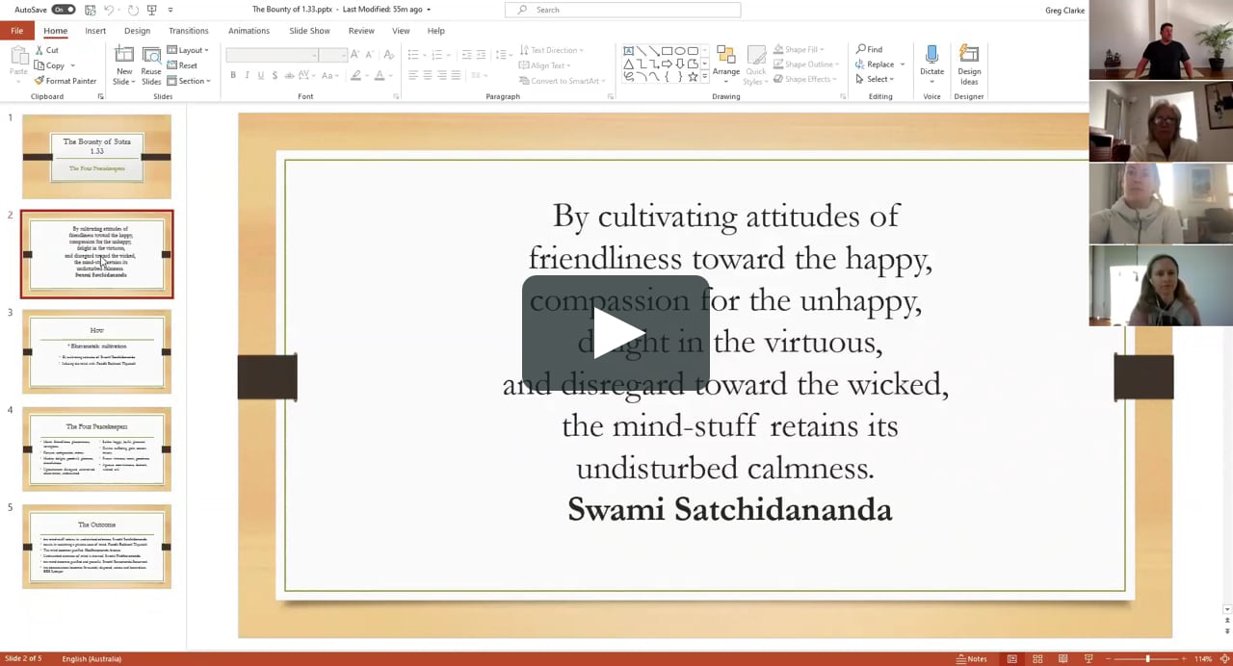Screen dimensions: 1233x666
Task: Click the Cut scissors icon
Action: coord(39,50)
